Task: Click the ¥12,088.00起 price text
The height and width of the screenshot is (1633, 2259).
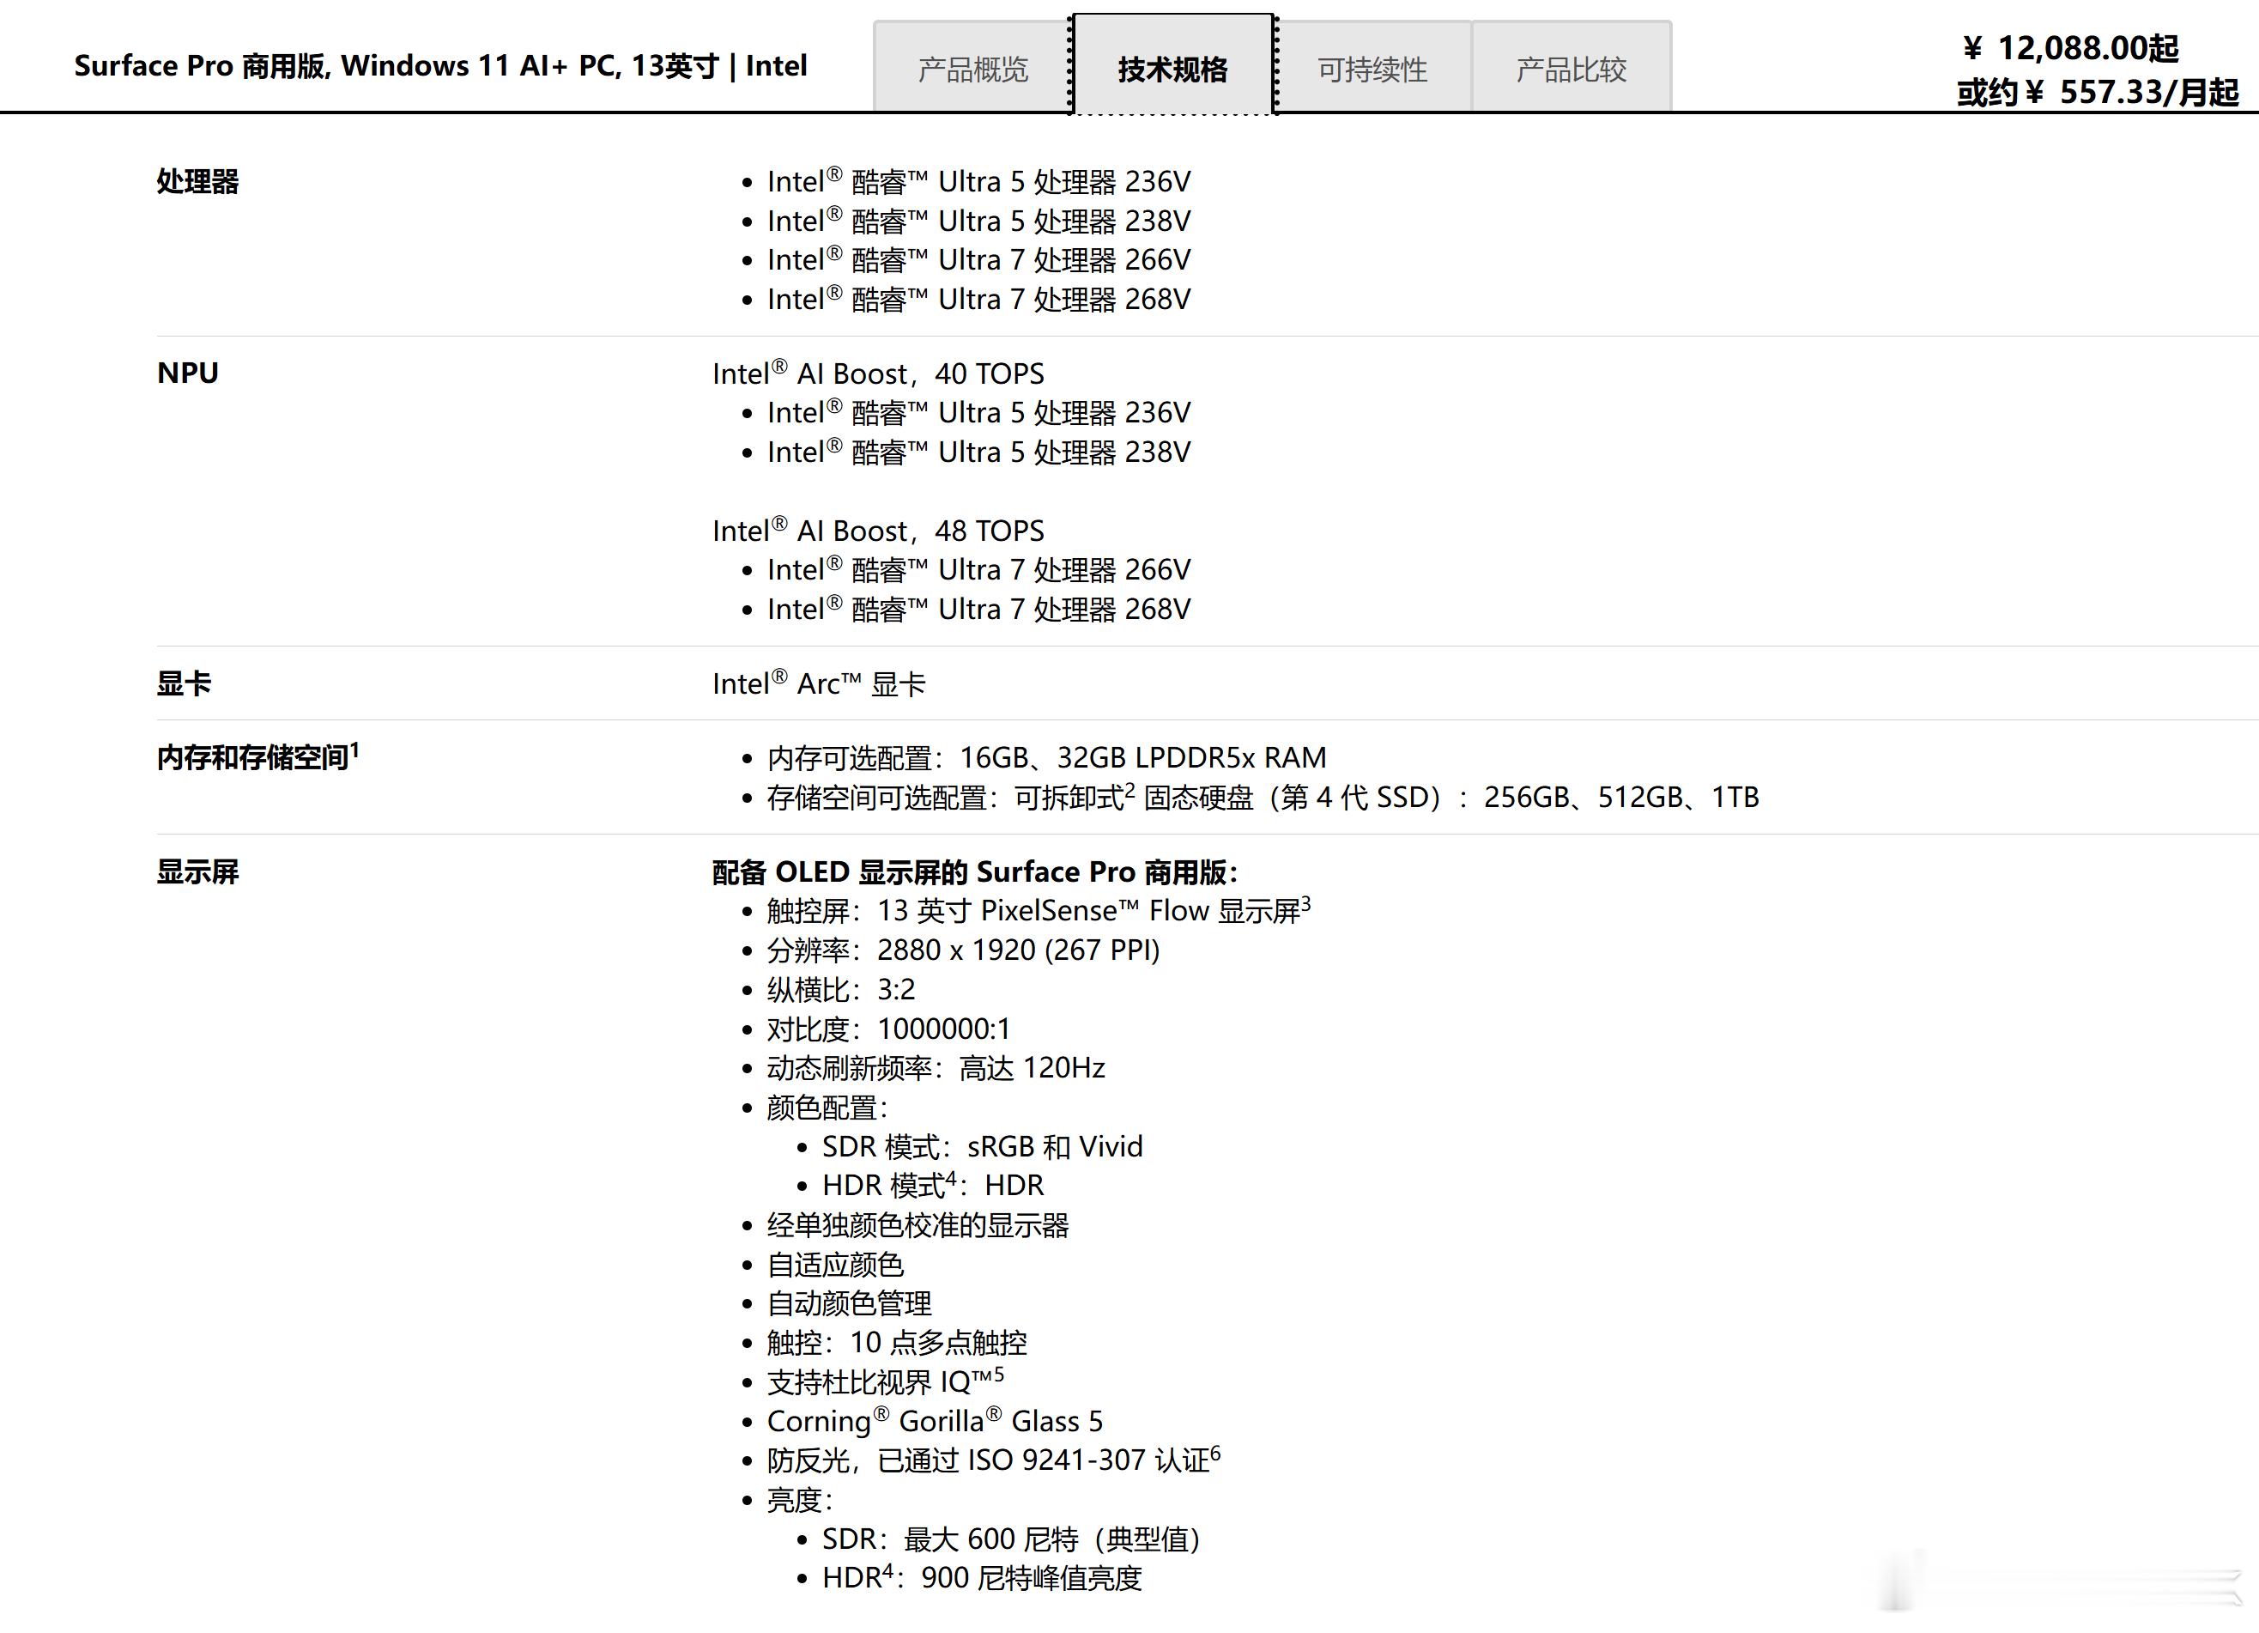Action: 2071,48
